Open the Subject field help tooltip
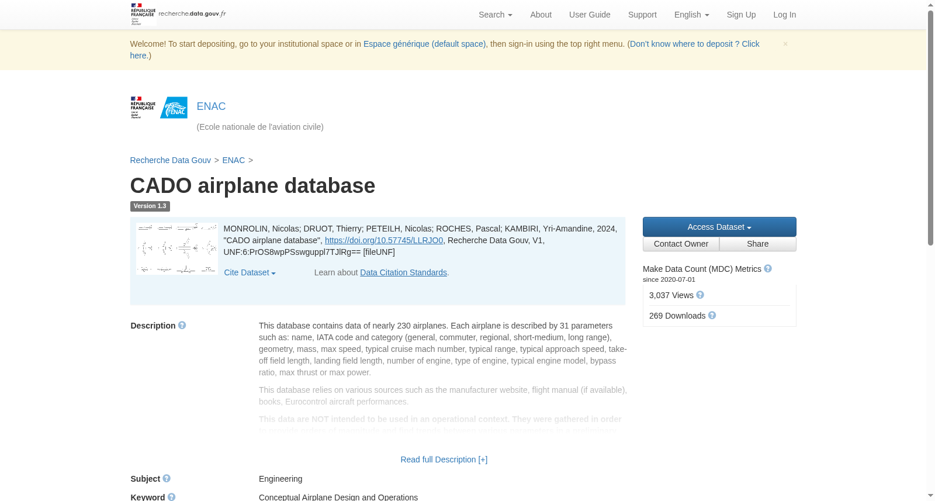The width and height of the screenshot is (935, 501). (167, 478)
